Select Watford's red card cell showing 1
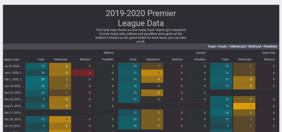Image resolution: width=282 pixels, height=132 pixels. click(83, 73)
